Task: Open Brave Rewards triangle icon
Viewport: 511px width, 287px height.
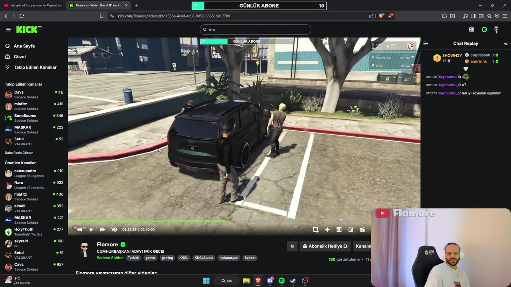Action: click(390, 16)
